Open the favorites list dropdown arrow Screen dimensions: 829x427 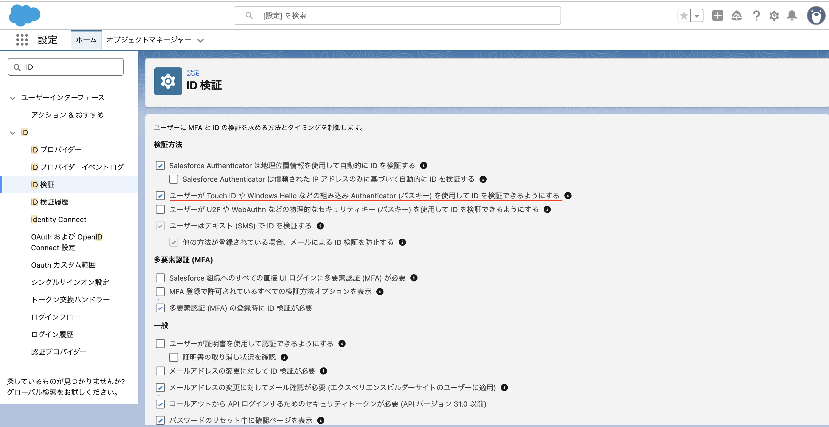click(x=697, y=15)
